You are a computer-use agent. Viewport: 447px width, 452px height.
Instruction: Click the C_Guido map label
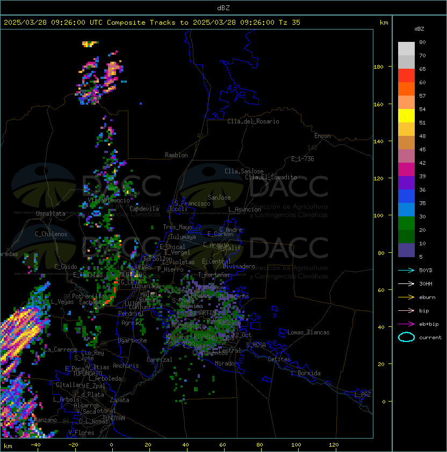tap(66, 267)
